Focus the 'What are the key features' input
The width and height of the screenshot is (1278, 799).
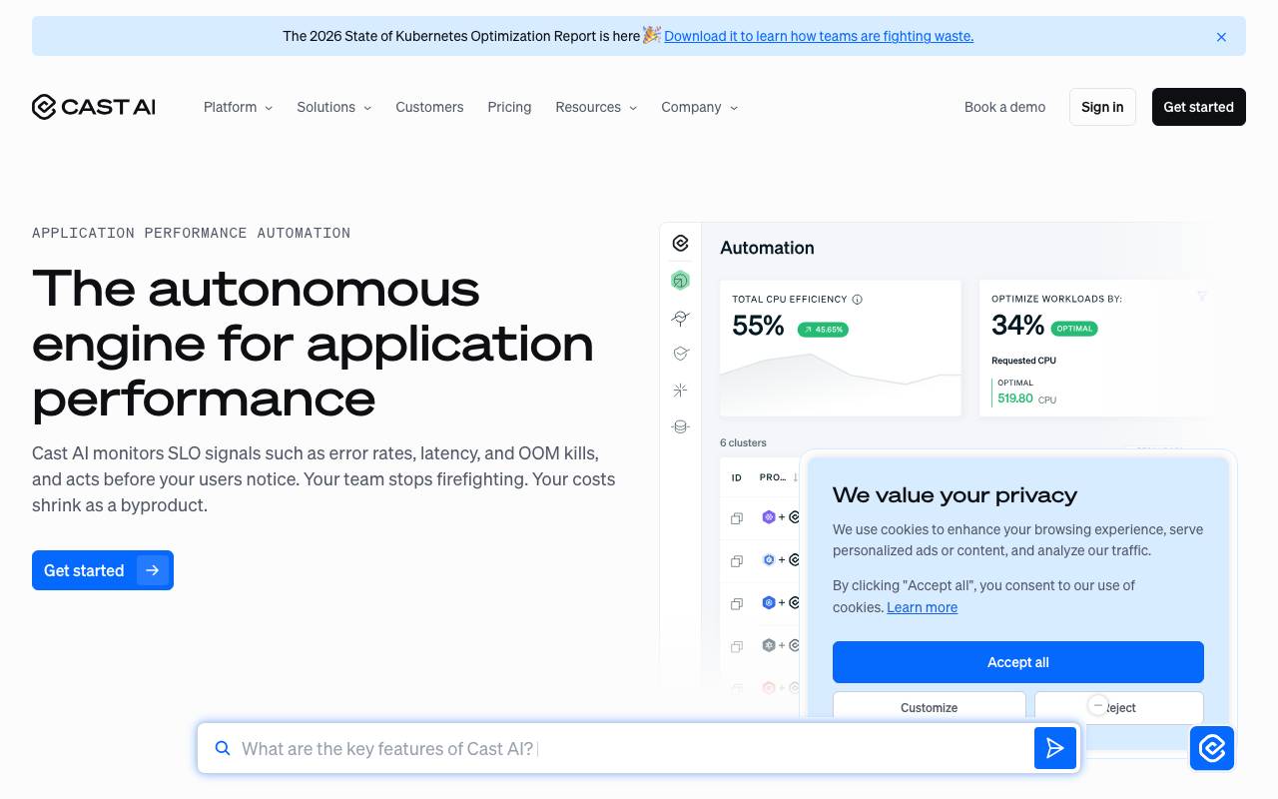(634, 748)
